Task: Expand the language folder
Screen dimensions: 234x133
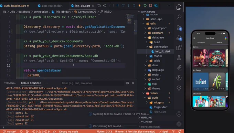Action: [158, 70]
